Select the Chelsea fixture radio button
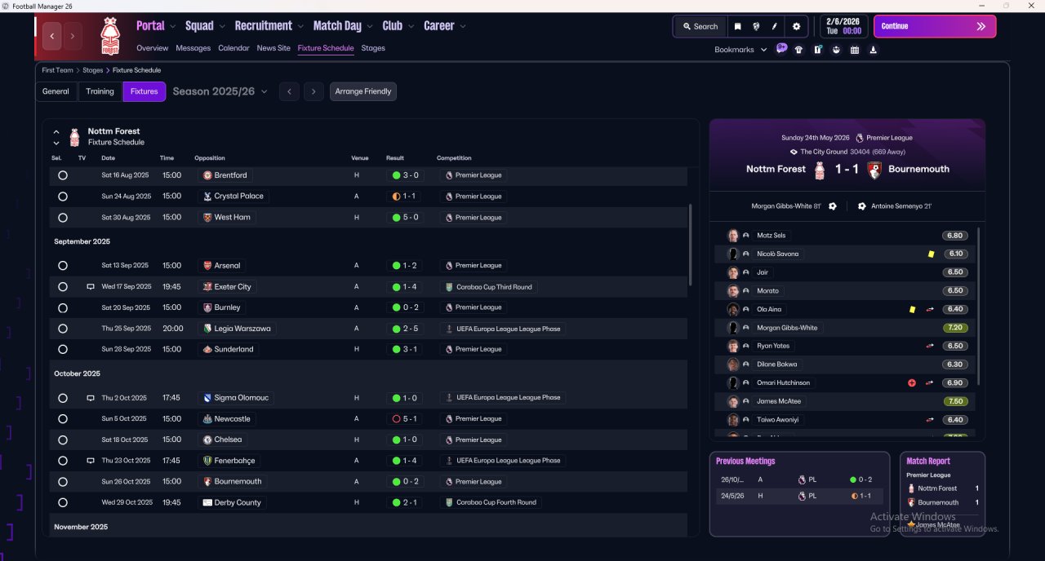The image size is (1045, 561). [x=63, y=440]
